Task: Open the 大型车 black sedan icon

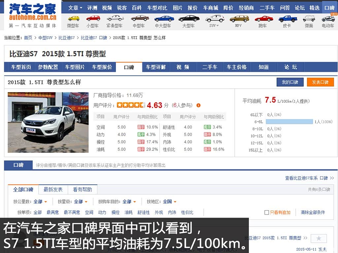Action: tap(189, 18)
